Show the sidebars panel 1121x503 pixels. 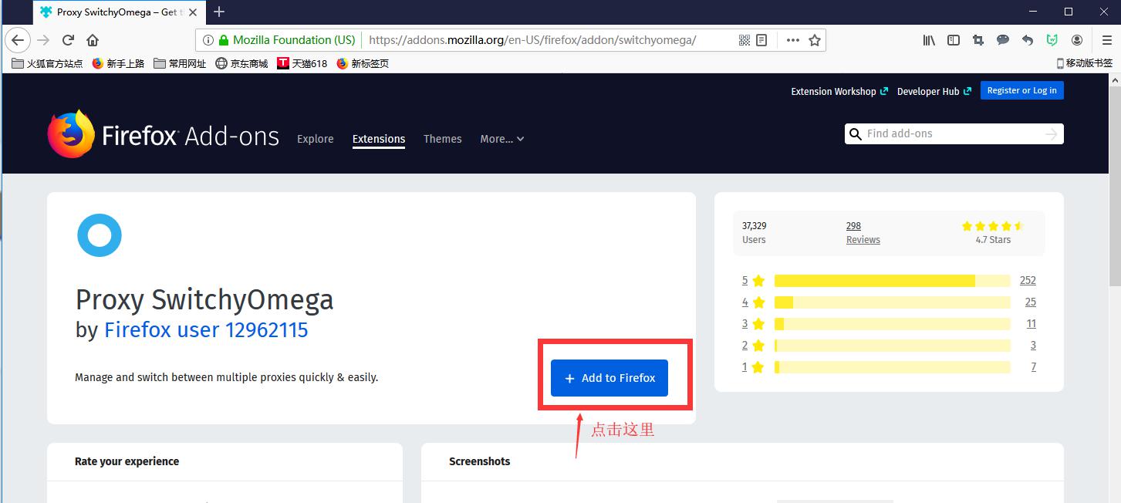(954, 40)
